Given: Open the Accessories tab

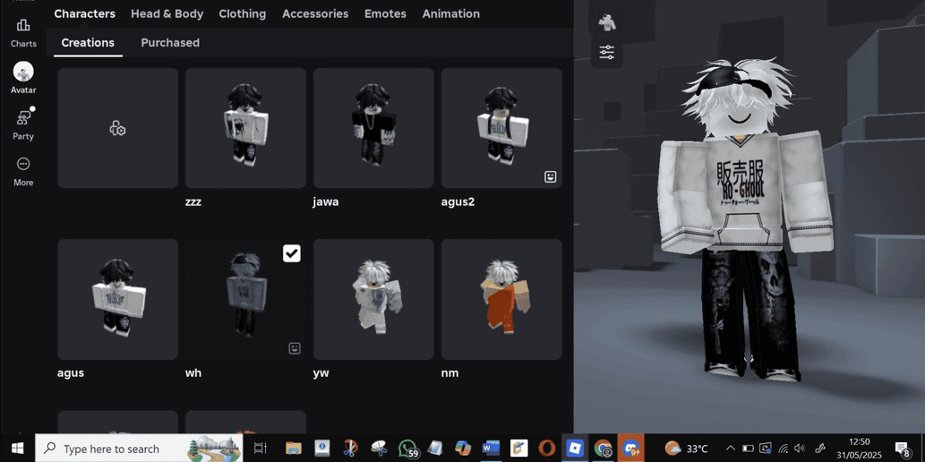Looking at the screenshot, I should click(315, 13).
